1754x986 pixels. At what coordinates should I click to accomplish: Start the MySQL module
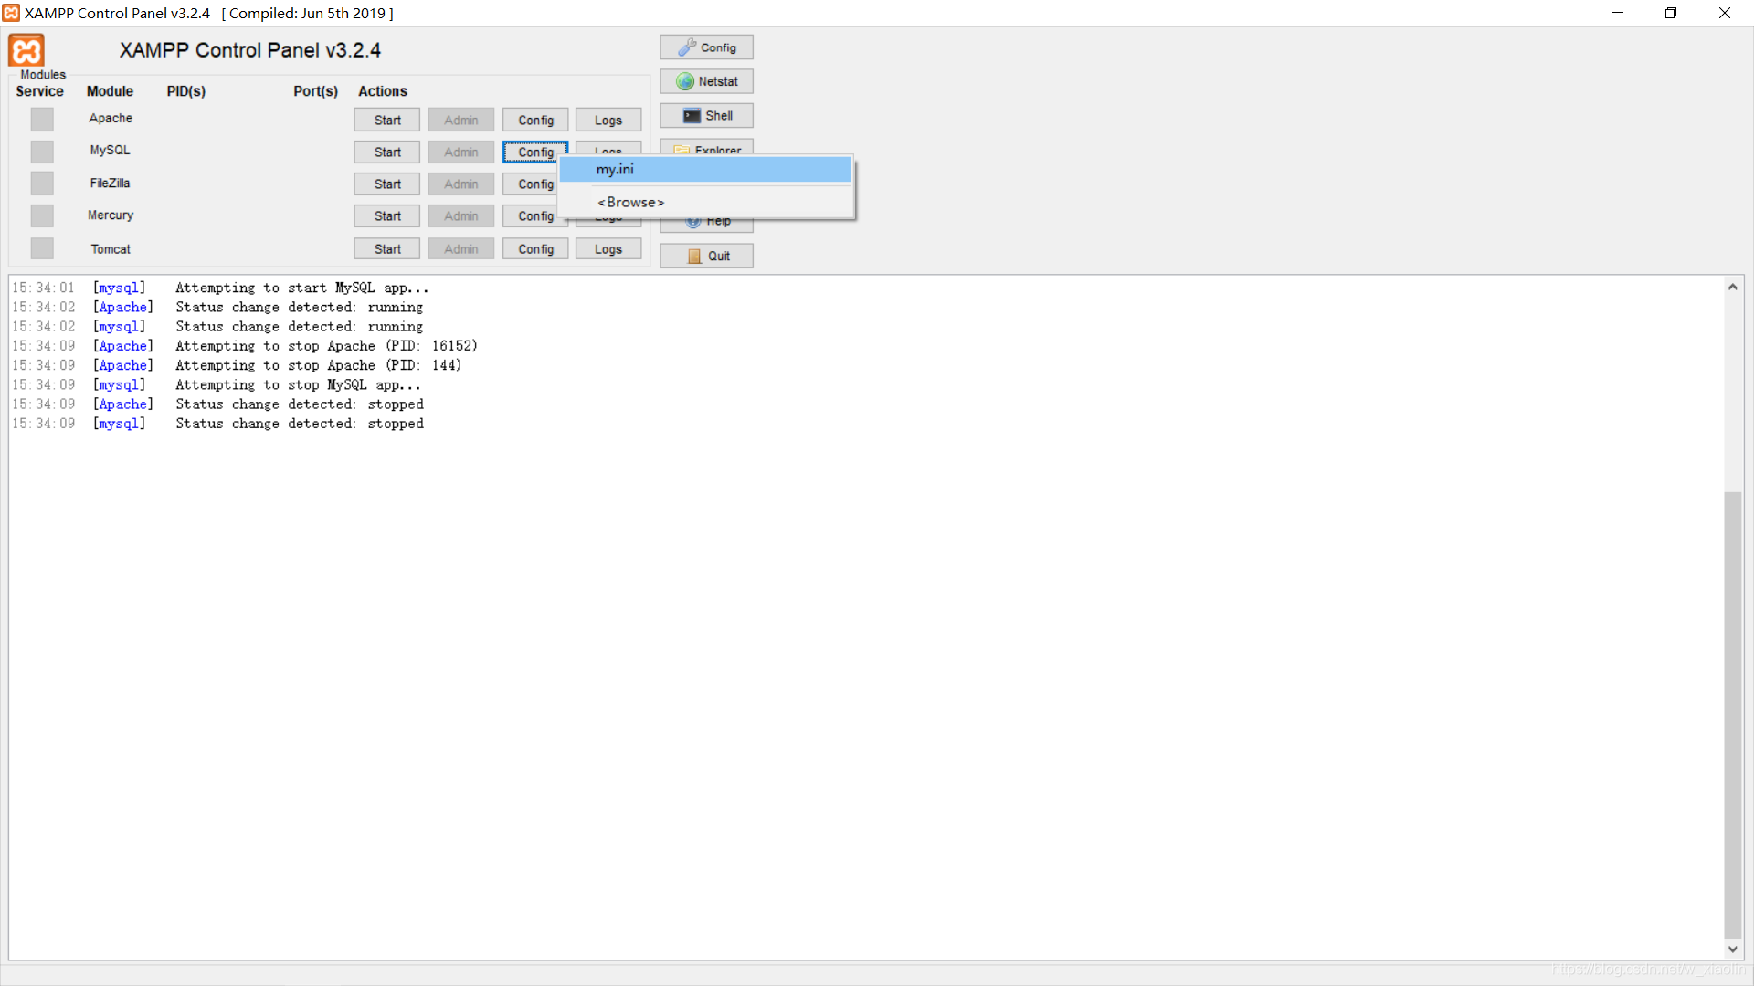pos(387,152)
